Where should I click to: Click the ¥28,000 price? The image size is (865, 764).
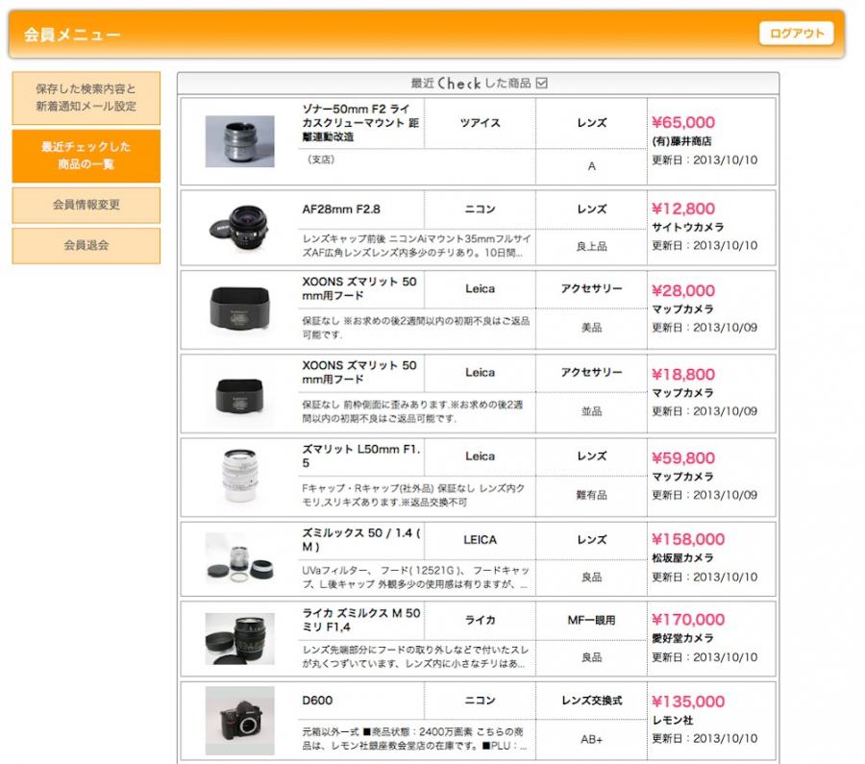(683, 291)
